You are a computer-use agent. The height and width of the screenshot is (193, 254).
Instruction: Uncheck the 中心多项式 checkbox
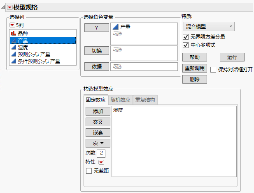186,45
